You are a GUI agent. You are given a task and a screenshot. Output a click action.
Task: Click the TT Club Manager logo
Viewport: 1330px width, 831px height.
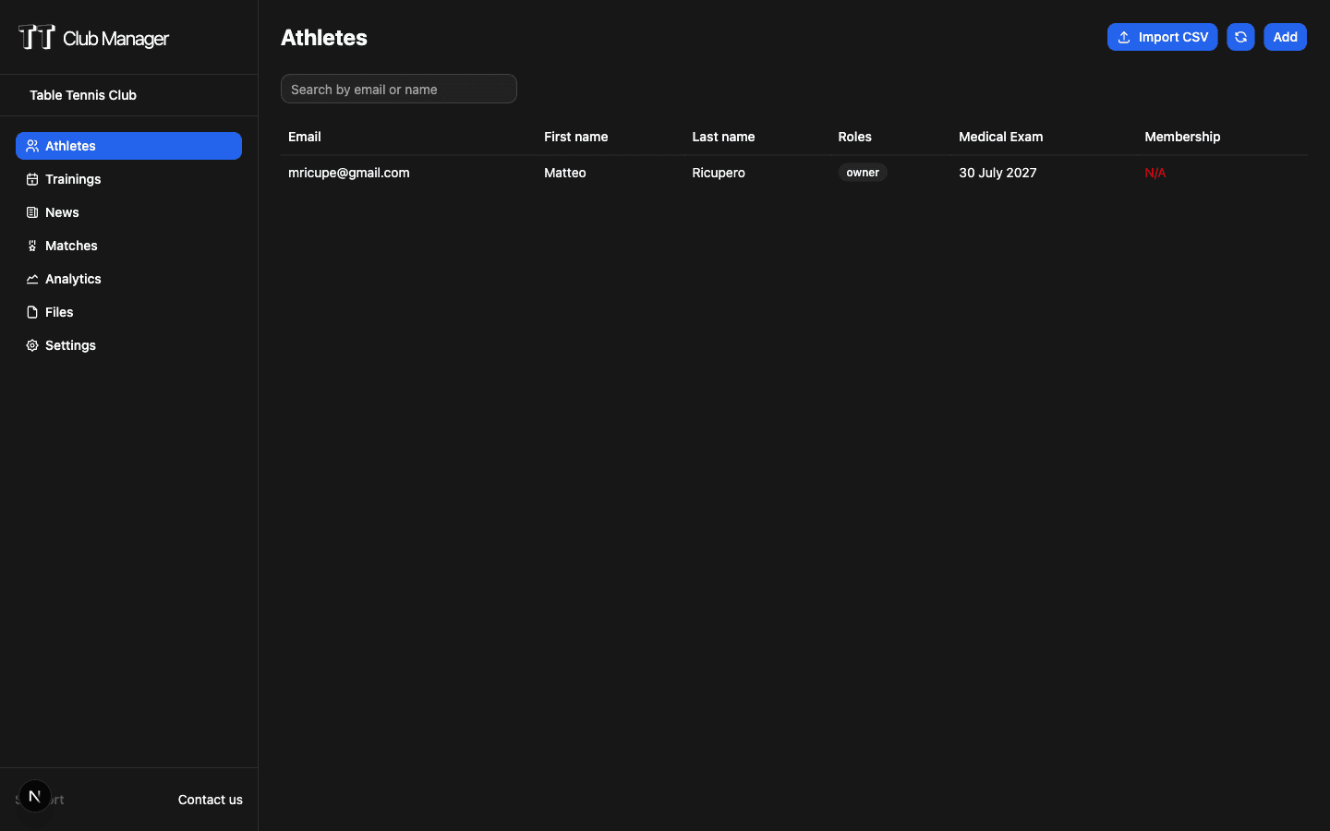click(x=92, y=37)
